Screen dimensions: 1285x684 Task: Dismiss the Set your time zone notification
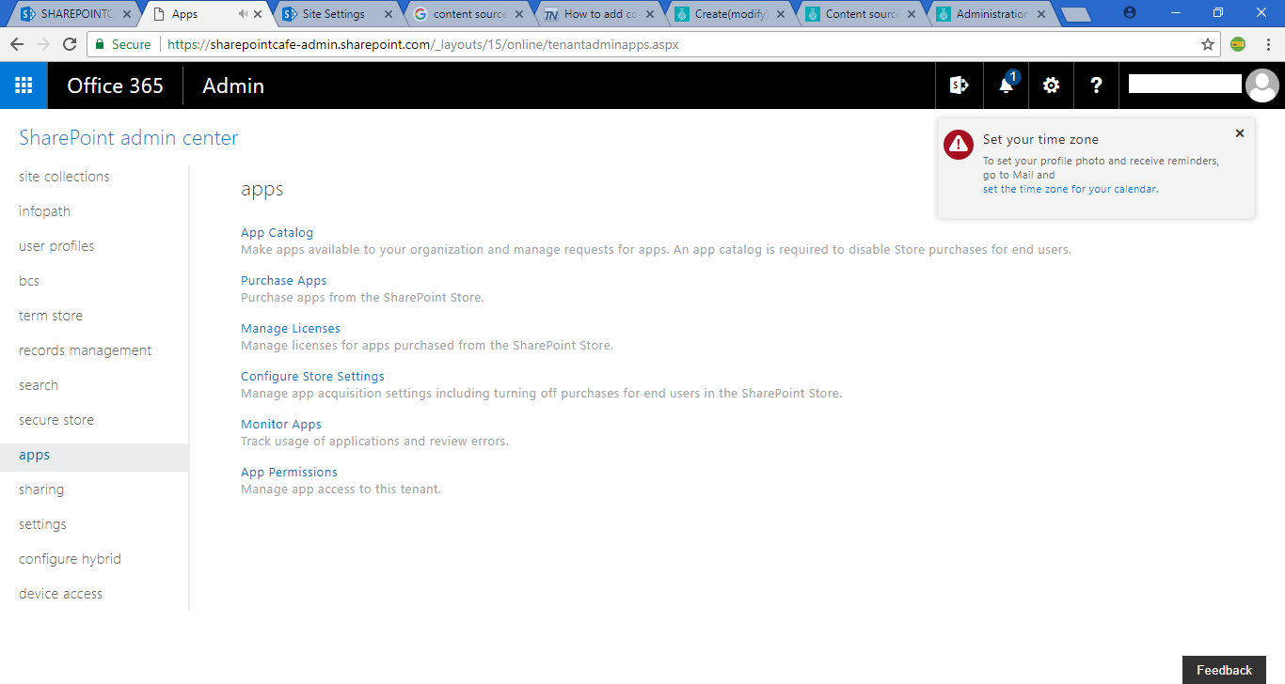tap(1240, 133)
